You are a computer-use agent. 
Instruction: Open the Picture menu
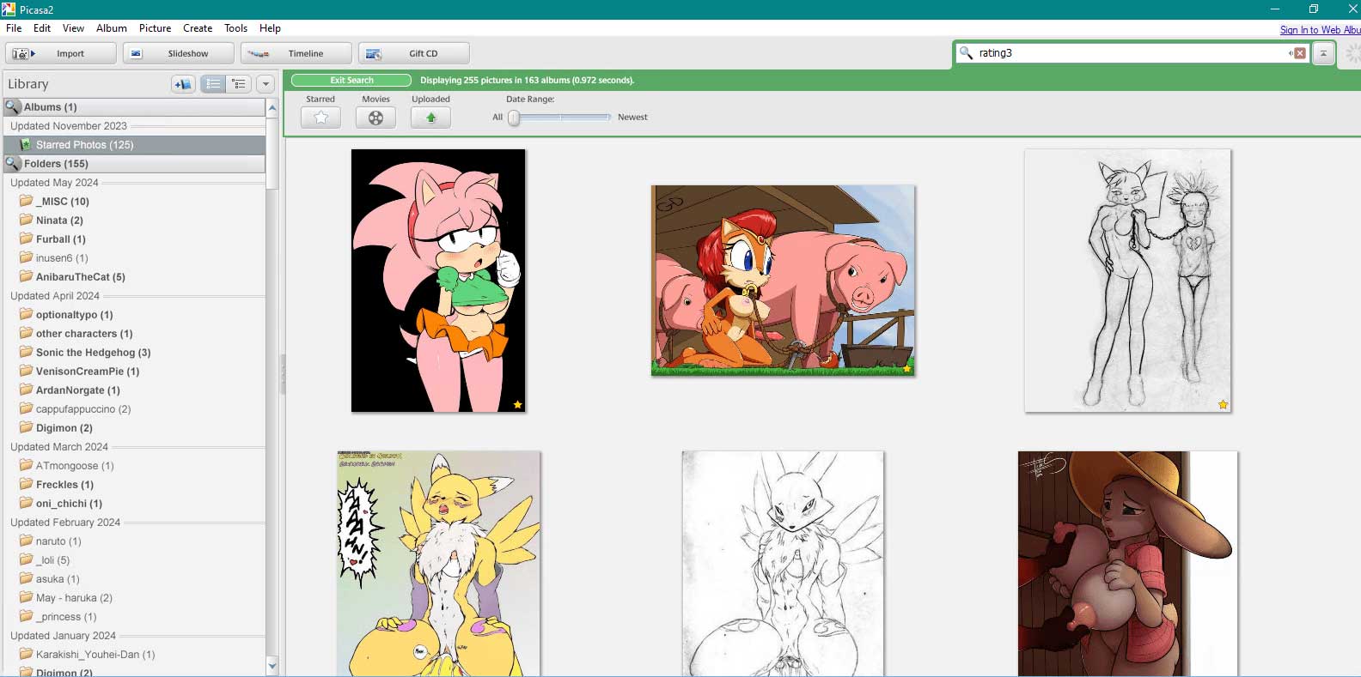click(155, 28)
